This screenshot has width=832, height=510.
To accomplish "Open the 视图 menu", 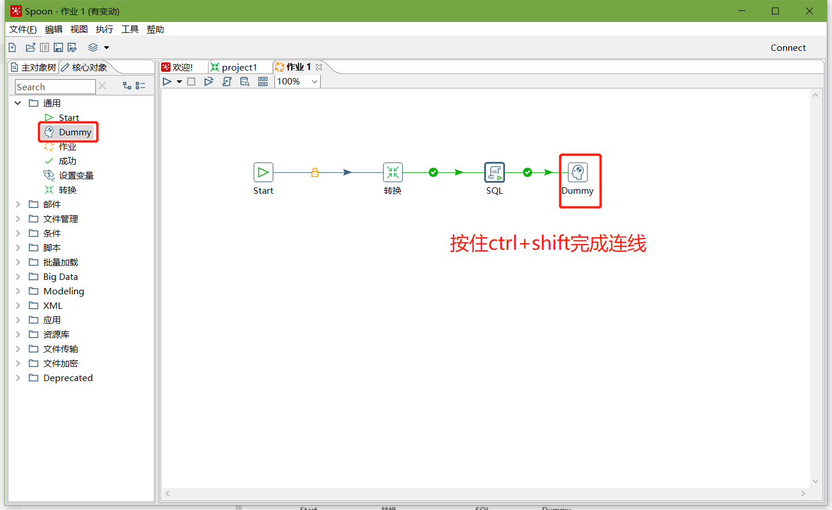I will point(79,29).
